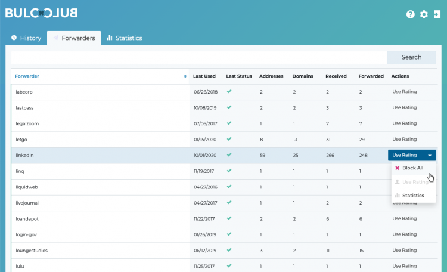The image size is (447, 272).
Task: Sort by the Received column header
Action: pyautogui.click(x=336, y=76)
